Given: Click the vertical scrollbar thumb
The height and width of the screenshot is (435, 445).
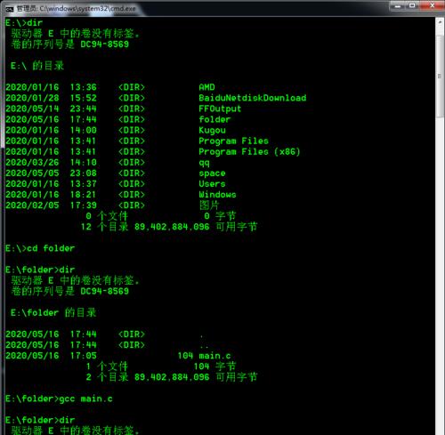Looking at the screenshot, I should 440,77.
